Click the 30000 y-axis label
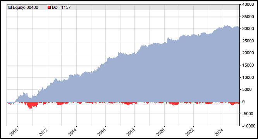 click(x=248, y=28)
